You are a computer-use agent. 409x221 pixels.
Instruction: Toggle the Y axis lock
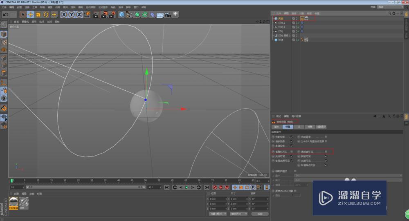point(72,15)
